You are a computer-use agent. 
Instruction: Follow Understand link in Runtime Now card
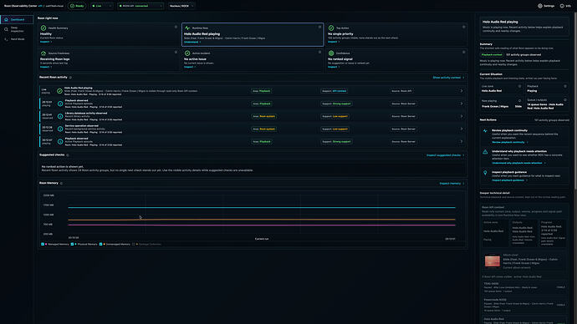(192, 42)
